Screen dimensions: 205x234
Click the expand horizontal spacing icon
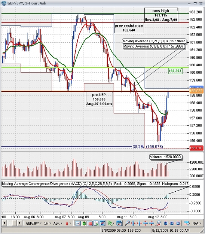pyautogui.click(x=139, y=224)
